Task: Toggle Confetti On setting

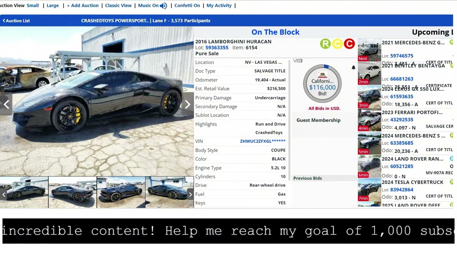Action: coord(187,6)
